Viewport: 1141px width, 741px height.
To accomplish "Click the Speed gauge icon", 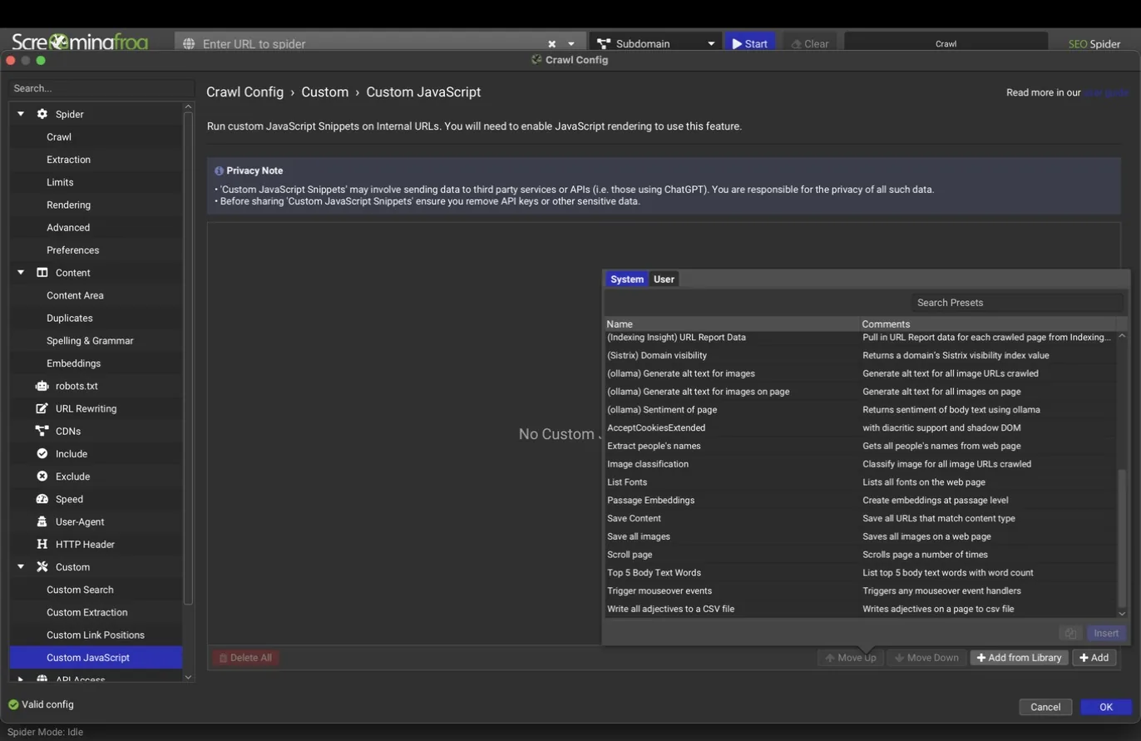I will coord(42,499).
